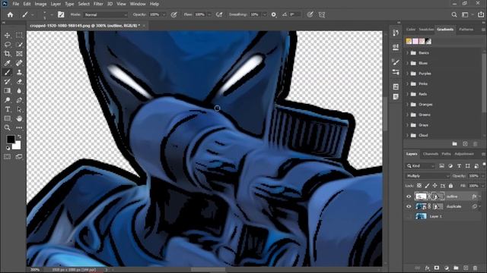Screen dimensions: 487x273
Task: Select the Blur tool
Action: click(x=19, y=91)
